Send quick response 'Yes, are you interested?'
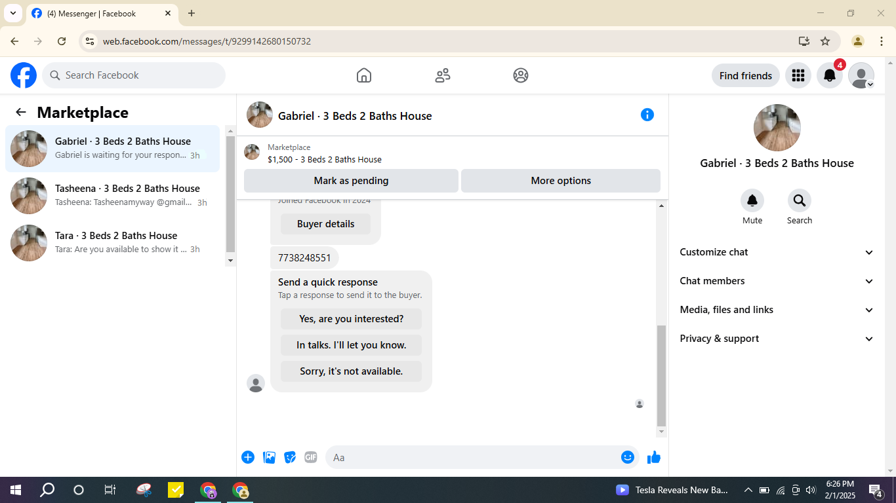 (x=351, y=319)
